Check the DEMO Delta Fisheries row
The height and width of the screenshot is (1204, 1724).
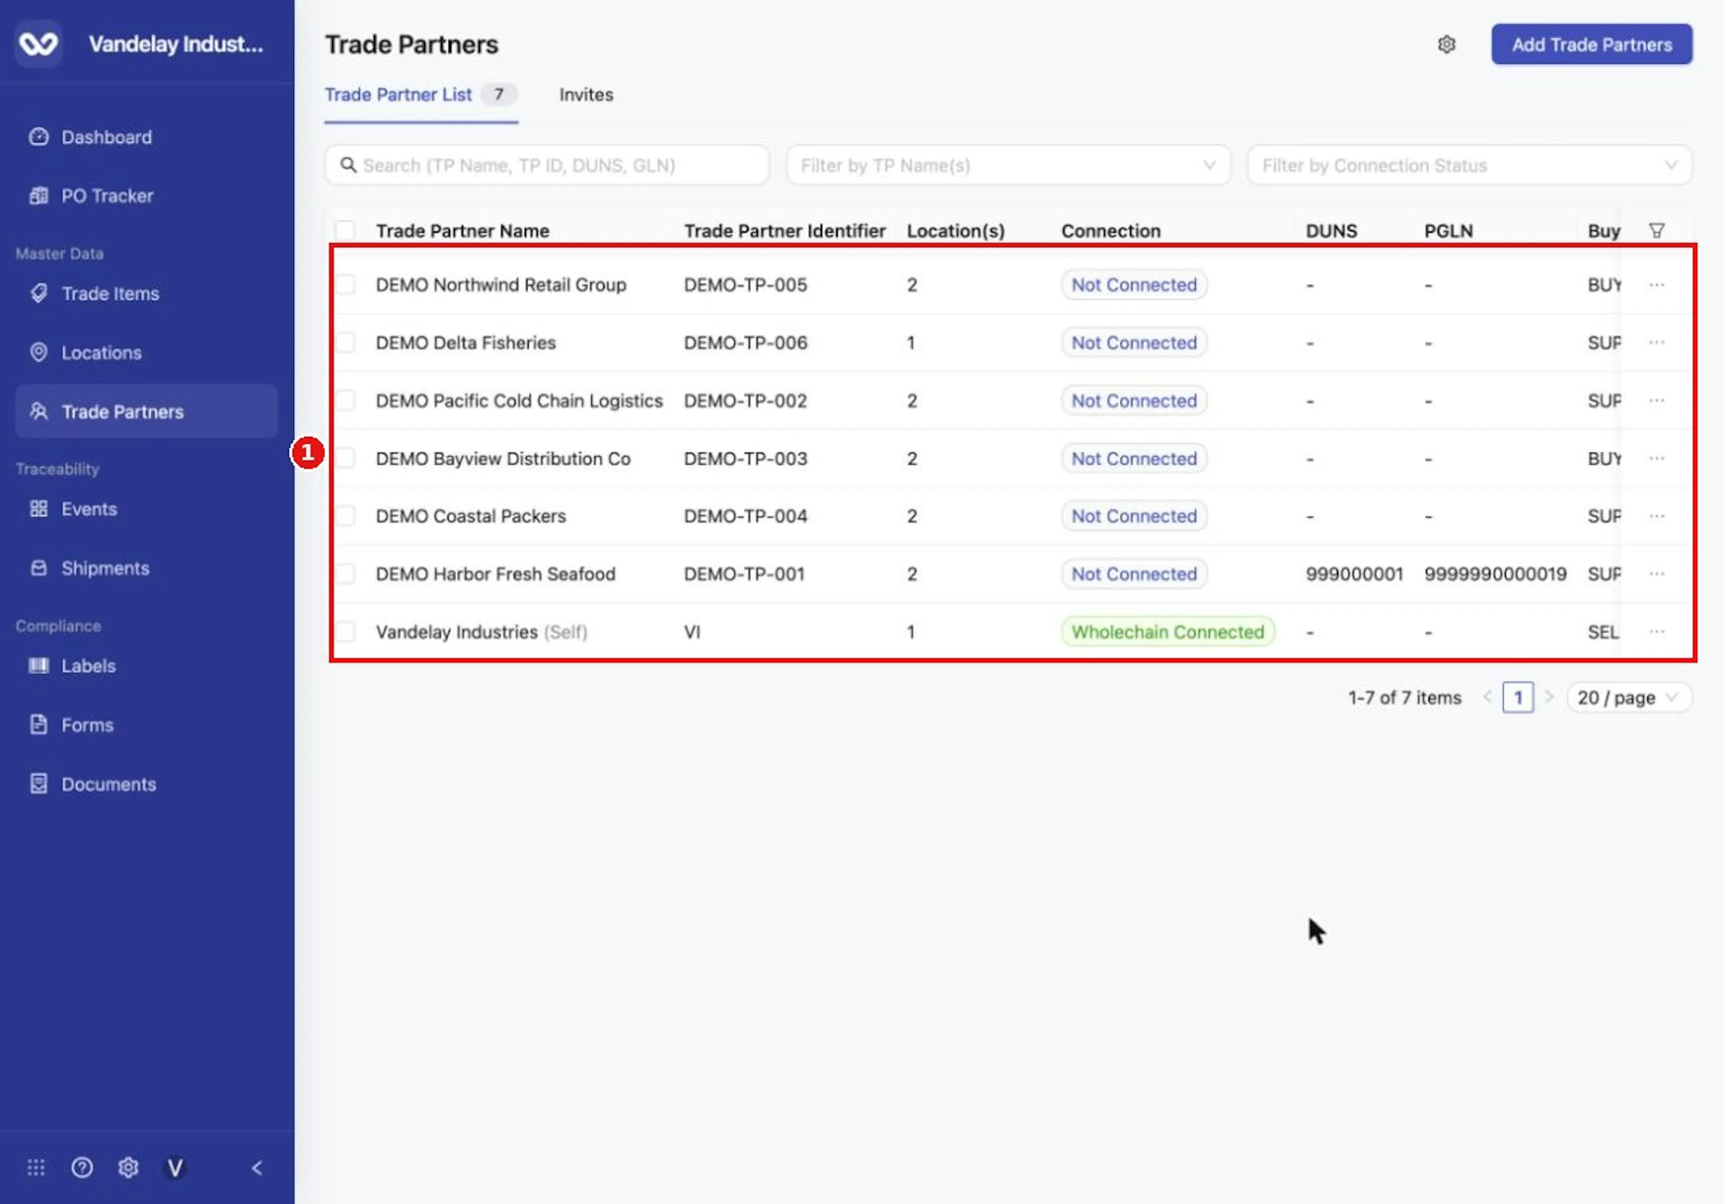(345, 342)
